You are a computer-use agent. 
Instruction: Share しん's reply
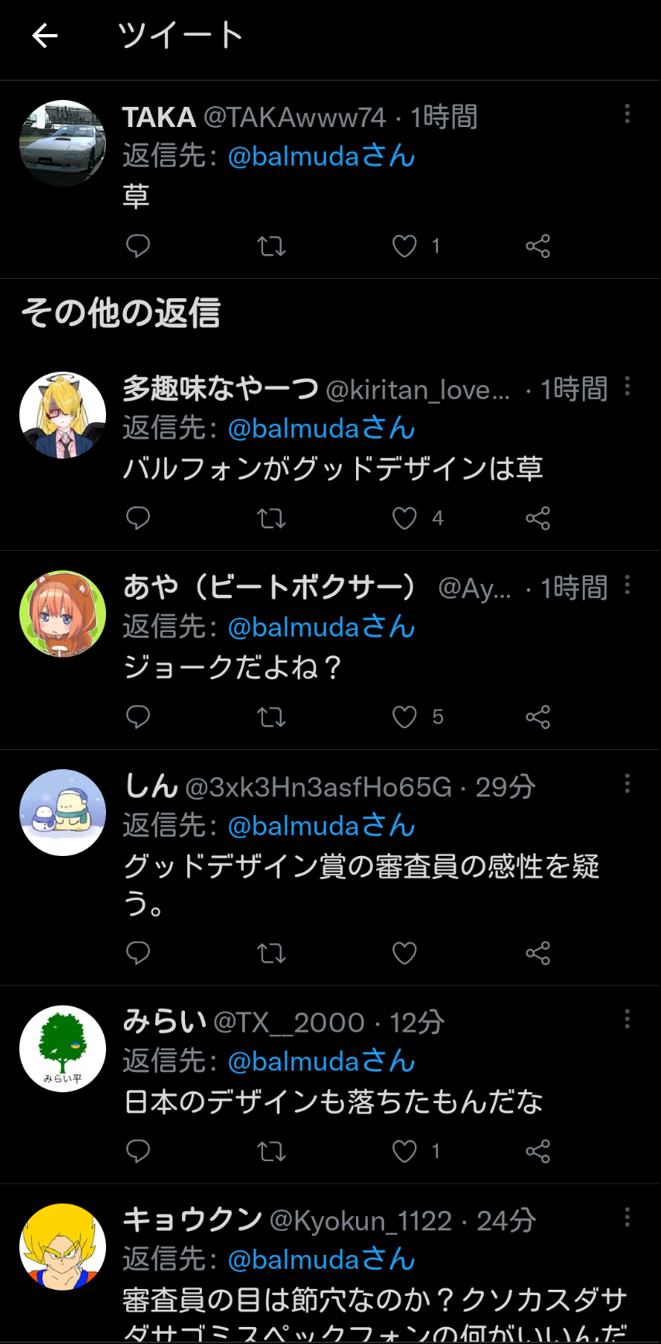(538, 954)
